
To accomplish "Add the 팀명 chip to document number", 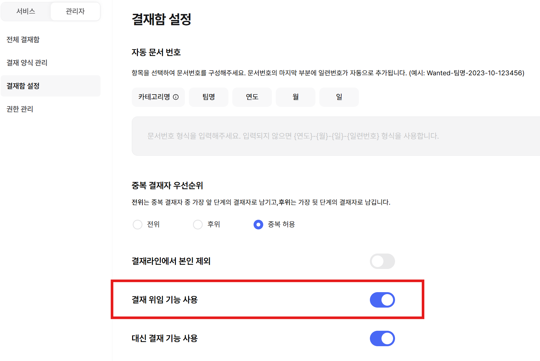I will point(208,97).
